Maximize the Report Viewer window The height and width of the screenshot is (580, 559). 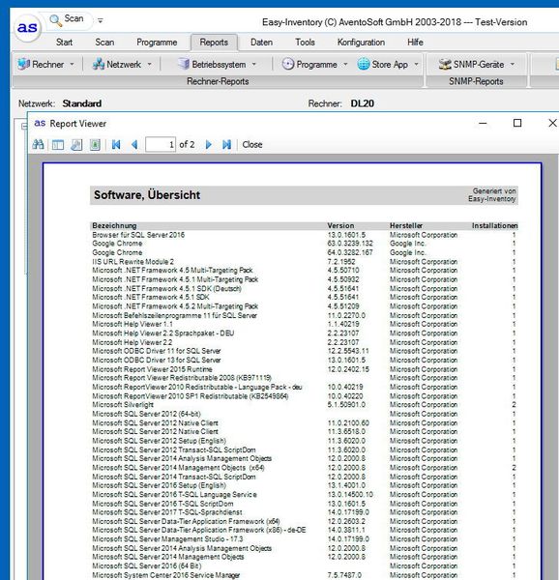(517, 123)
